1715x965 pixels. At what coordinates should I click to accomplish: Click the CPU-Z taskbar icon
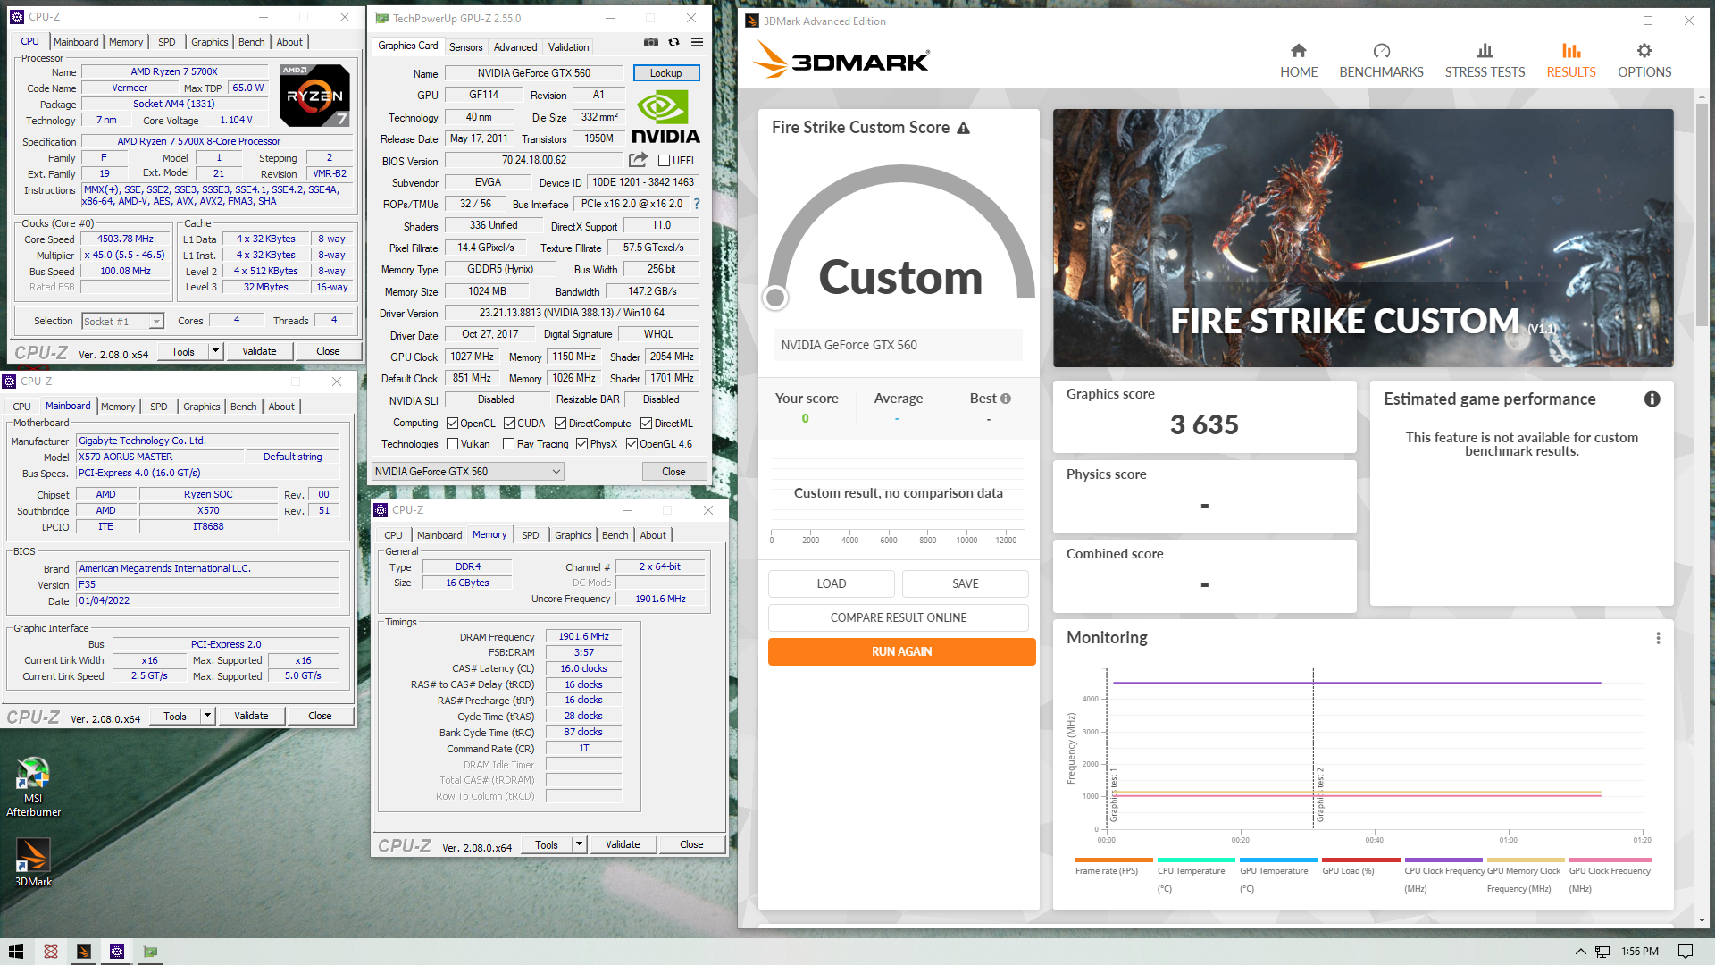tap(117, 952)
